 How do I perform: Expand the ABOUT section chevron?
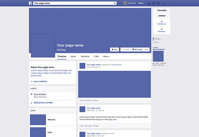[x=74, y=89]
